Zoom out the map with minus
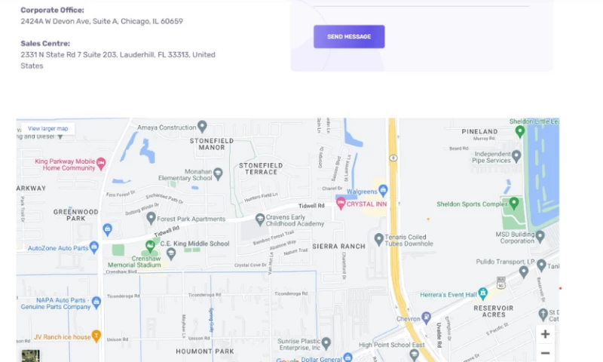 tap(545, 353)
